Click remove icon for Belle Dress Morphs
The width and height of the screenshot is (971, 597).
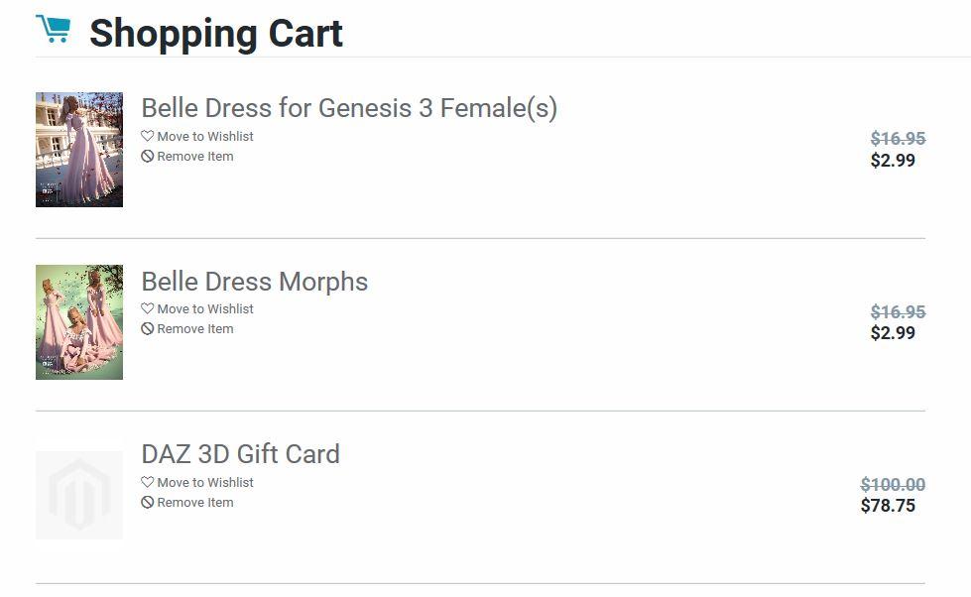pyautogui.click(x=148, y=329)
